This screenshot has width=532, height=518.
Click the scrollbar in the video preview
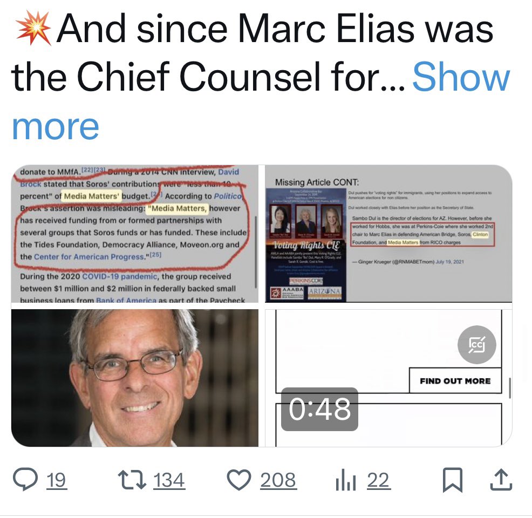[x=510, y=385]
